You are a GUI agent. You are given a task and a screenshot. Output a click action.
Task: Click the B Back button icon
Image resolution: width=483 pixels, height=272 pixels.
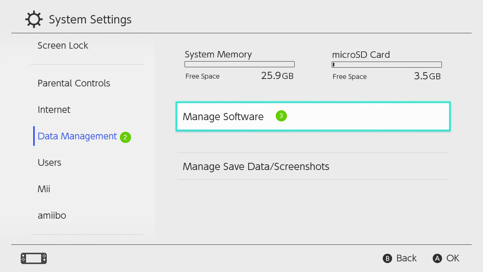[388, 258]
